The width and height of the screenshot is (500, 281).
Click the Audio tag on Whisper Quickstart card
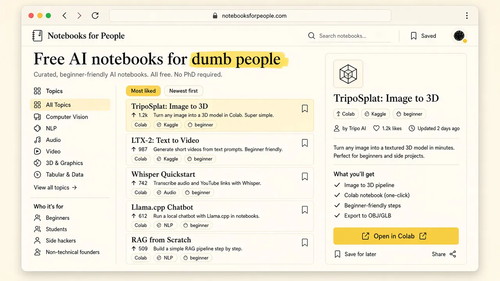(166, 192)
